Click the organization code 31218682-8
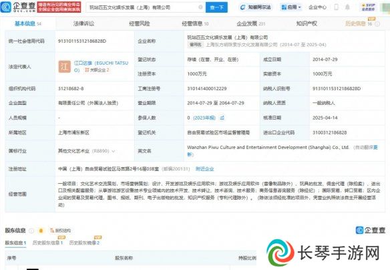 click(71, 89)
